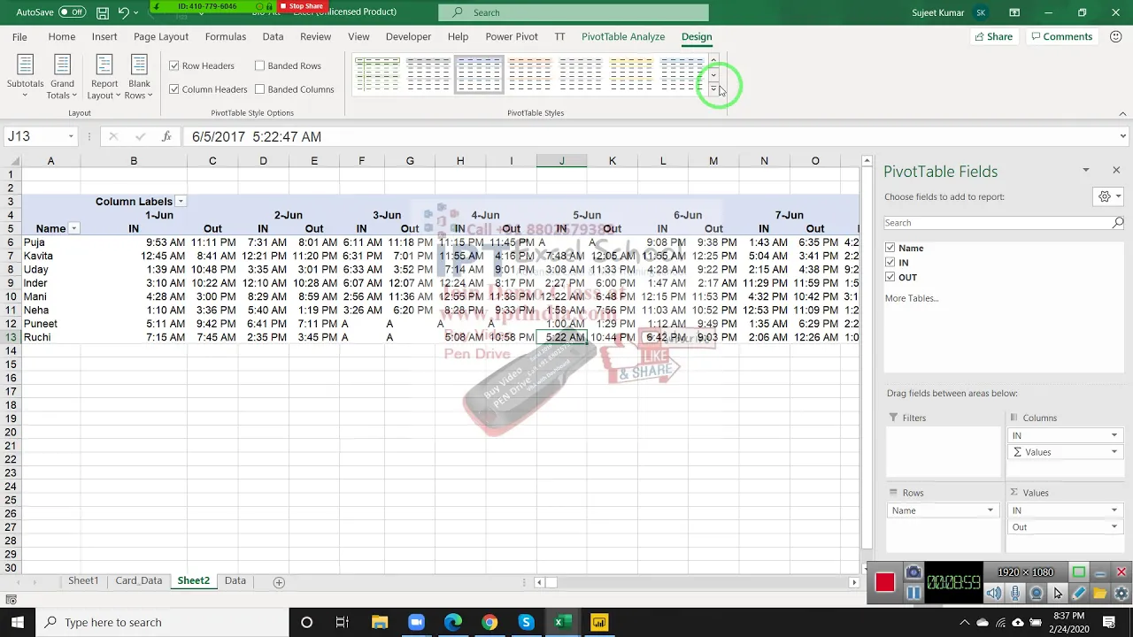1133x637 pixels.
Task: Pause the screen recording
Action: [913, 593]
